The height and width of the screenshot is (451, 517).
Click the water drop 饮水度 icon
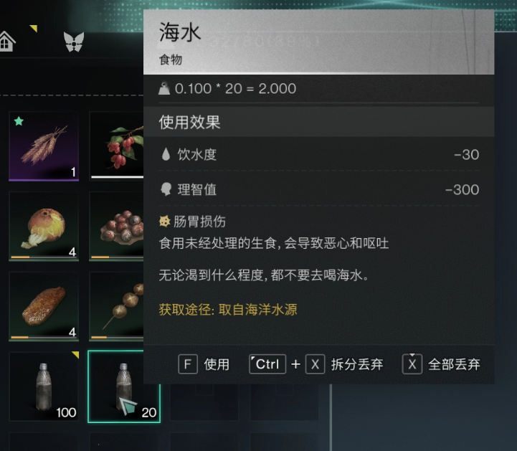pyautogui.click(x=166, y=154)
